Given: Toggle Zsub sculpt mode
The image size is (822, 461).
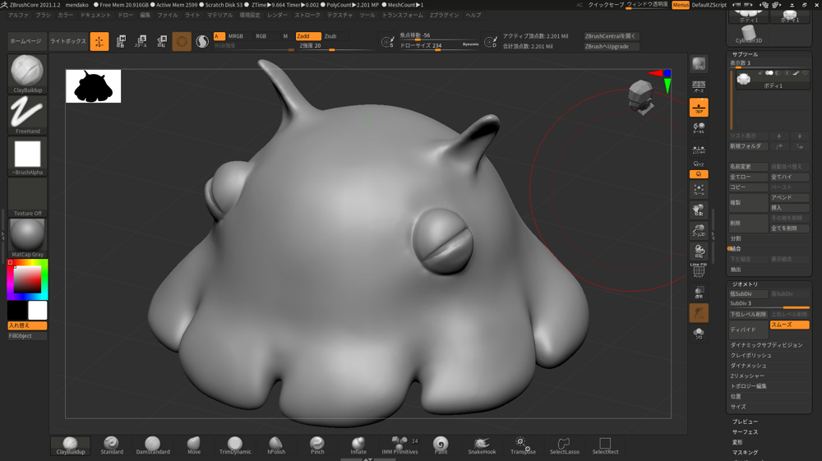Looking at the screenshot, I should 330,36.
